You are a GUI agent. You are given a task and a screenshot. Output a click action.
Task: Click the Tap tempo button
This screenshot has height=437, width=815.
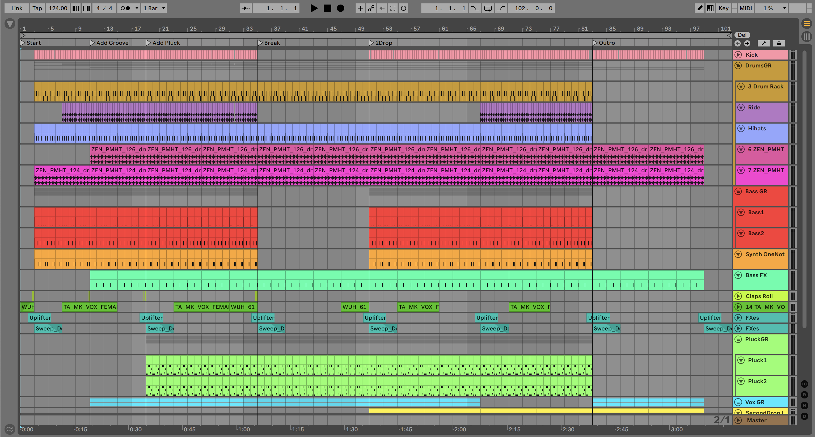(37, 8)
